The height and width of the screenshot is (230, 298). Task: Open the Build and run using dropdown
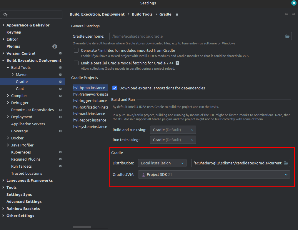coord(173,130)
